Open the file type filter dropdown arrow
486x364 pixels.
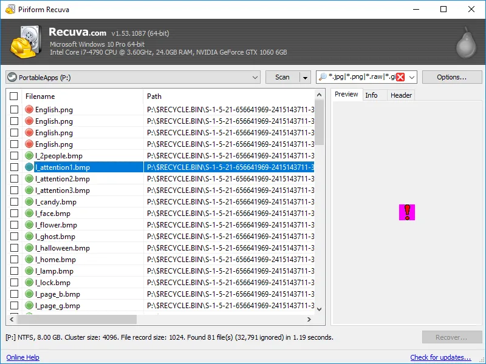[411, 78]
